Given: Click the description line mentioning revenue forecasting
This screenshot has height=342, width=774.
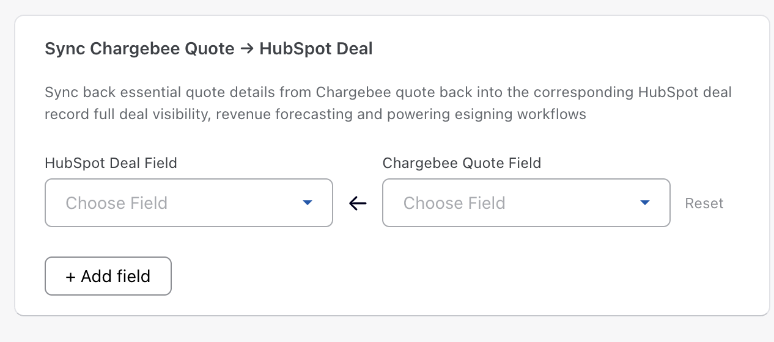Looking at the screenshot, I should pos(315,114).
